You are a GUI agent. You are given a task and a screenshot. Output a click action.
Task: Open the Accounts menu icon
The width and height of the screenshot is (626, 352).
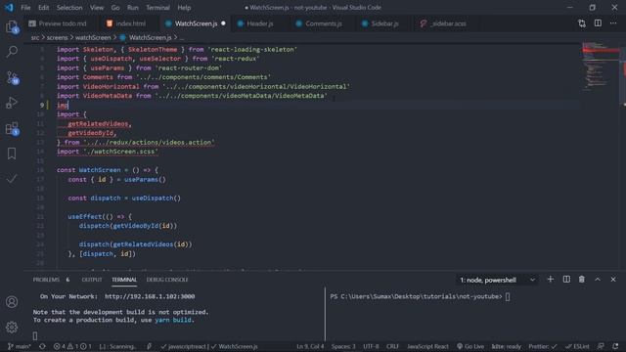12,302
